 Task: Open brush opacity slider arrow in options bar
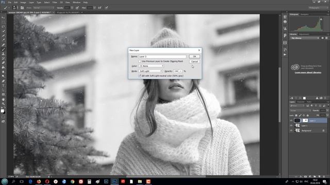(72, 8)
